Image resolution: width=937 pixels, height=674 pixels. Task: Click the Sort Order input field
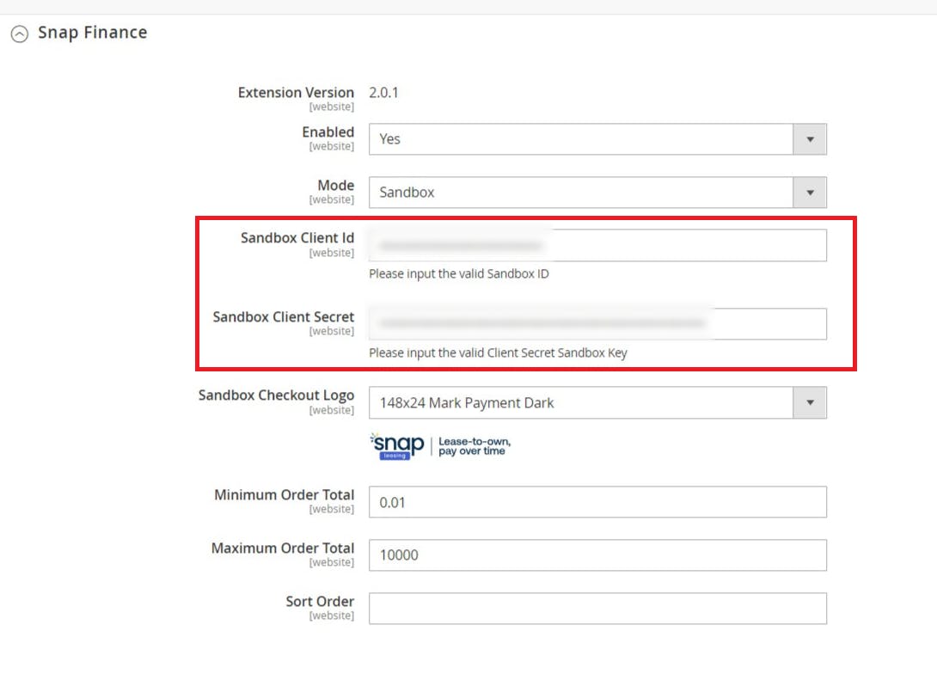pyautogui.click(x=597, y=609)
